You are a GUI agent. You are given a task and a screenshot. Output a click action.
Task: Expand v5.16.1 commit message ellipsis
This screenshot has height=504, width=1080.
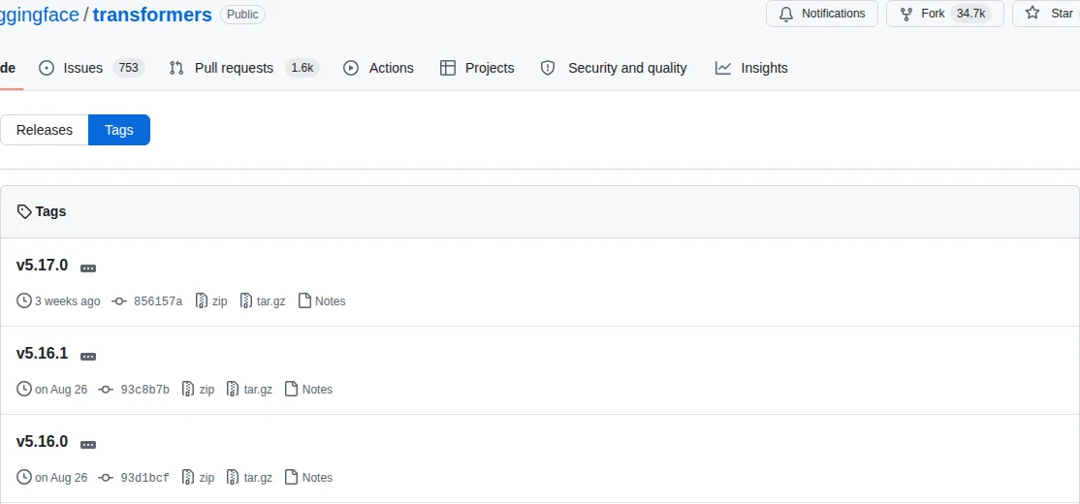tap(88, 357)
